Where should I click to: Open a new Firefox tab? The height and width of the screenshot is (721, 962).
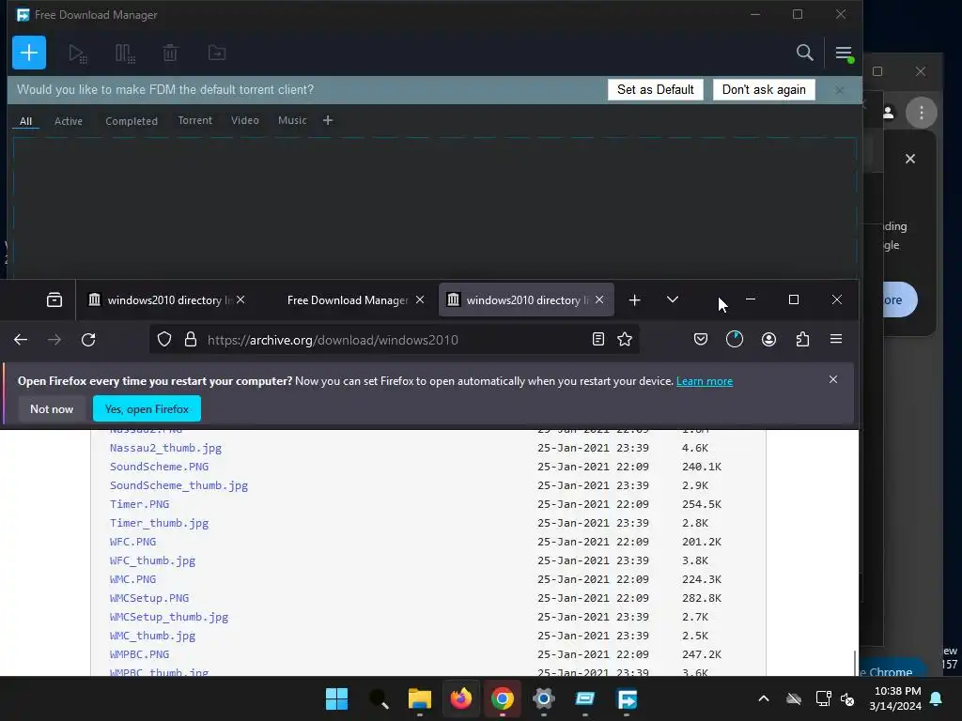pos(634,299)
